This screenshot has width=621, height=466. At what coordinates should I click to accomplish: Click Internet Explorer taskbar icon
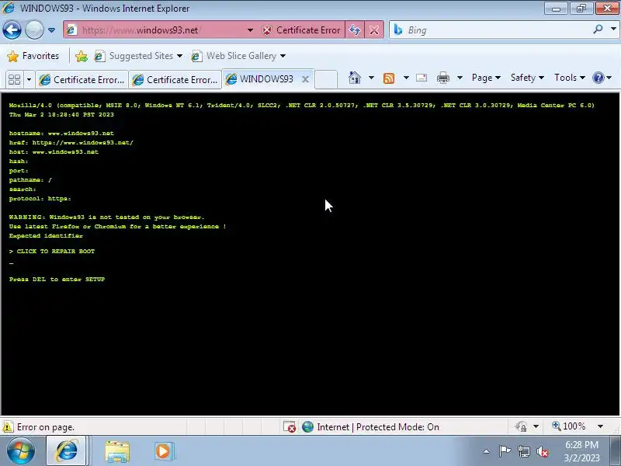(67, 451)
